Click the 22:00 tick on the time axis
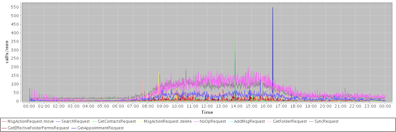This screenshot has width=396, height=132. [x=355, y=106]
